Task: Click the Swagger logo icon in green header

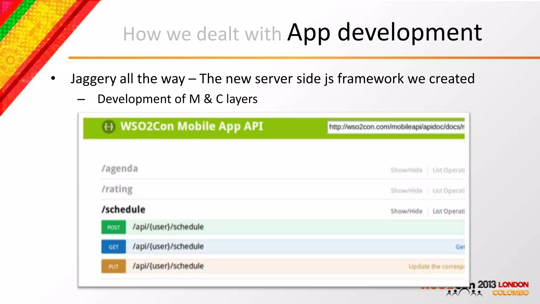Action: tap(108, 127)
